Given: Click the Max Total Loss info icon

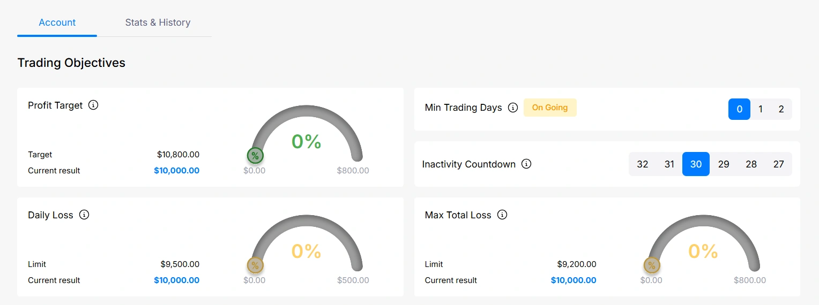Looking at the screenshot, I should point(502,215).
